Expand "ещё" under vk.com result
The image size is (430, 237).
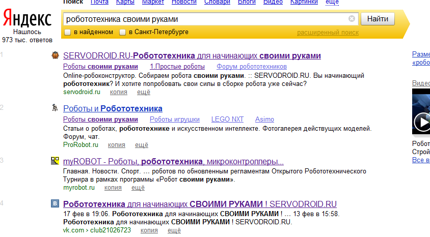click(x=174, y=230)
